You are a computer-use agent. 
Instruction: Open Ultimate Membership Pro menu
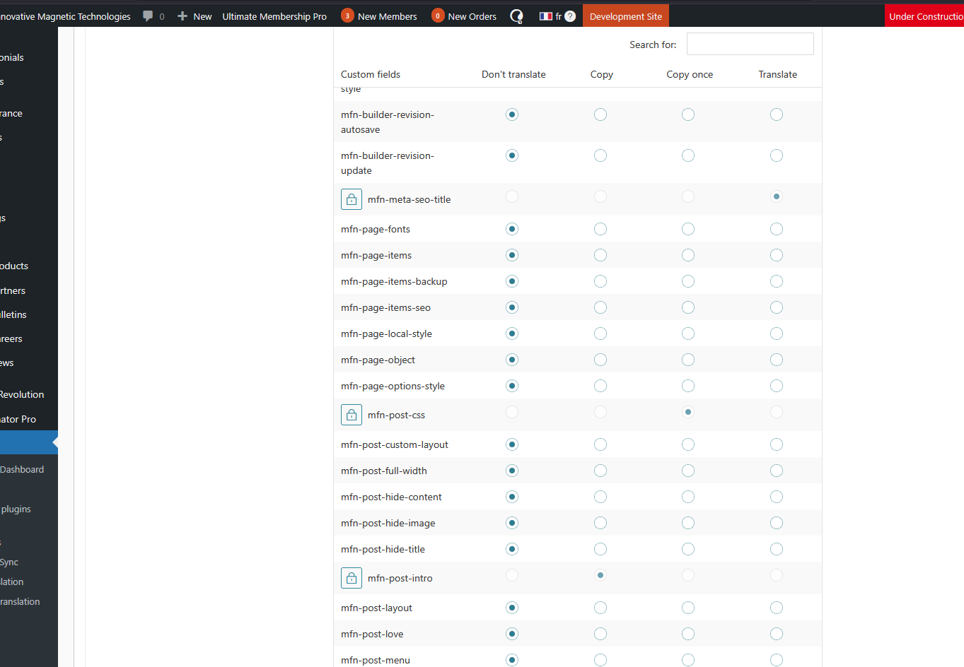(274, 16)
